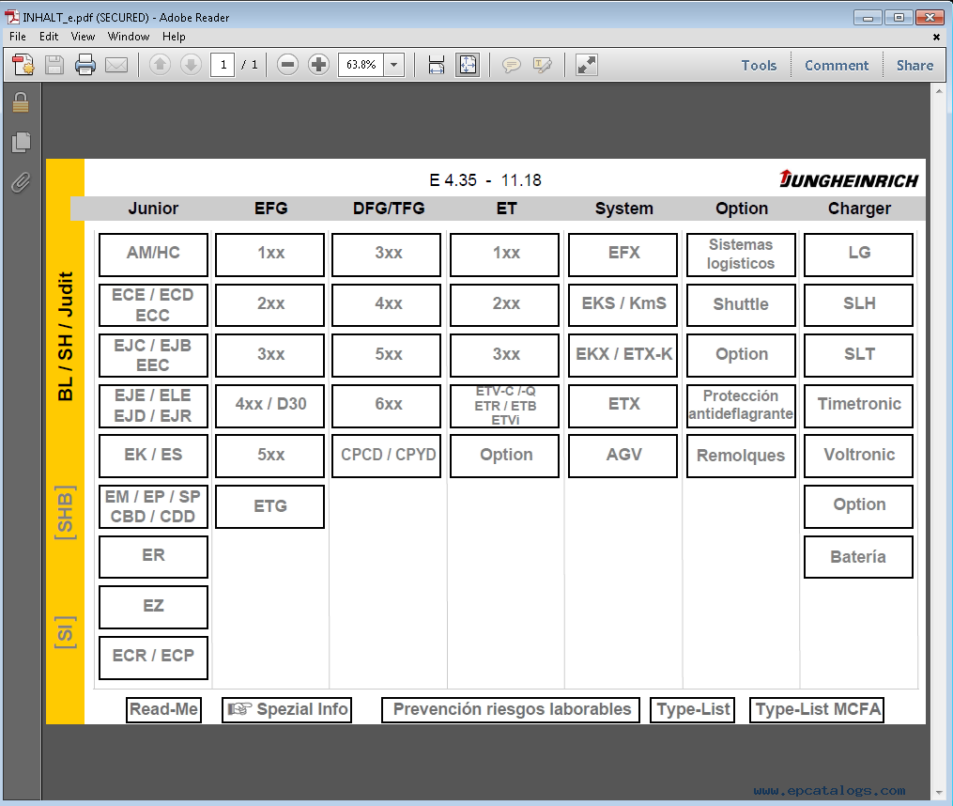Open the Type-List MCFA link

pyautogui.click(x=817, y=710)
